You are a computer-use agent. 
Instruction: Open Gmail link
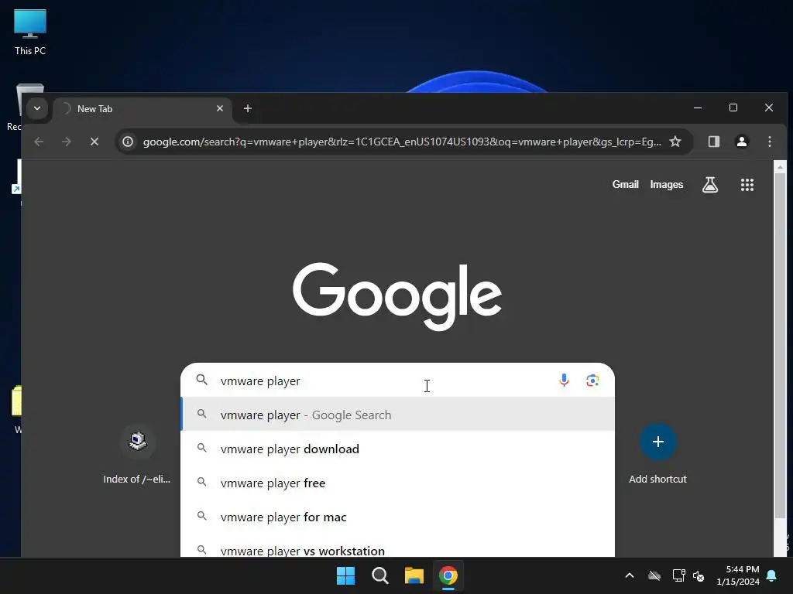coord(625,184)
